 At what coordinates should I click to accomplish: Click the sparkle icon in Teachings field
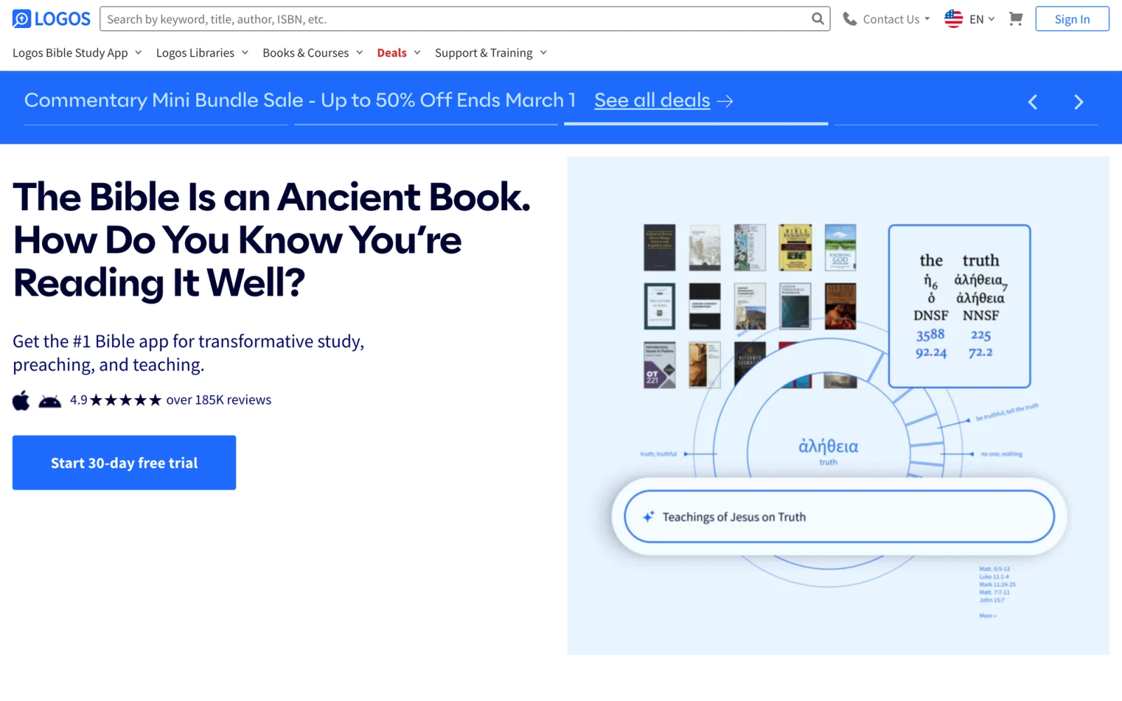pyautogui.click(x=649, y=517)
